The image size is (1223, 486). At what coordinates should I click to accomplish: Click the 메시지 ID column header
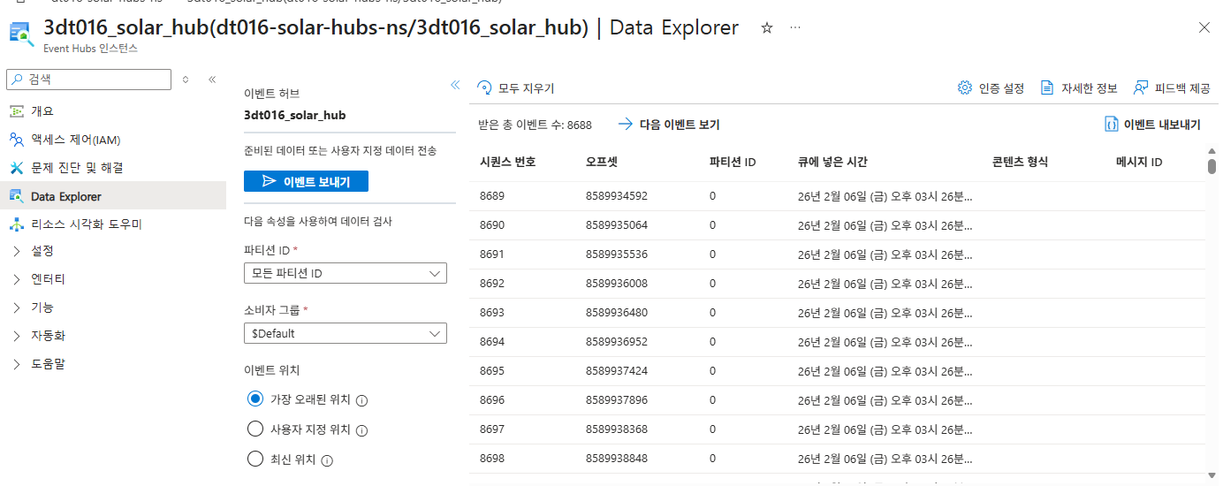coord(1139,162)
